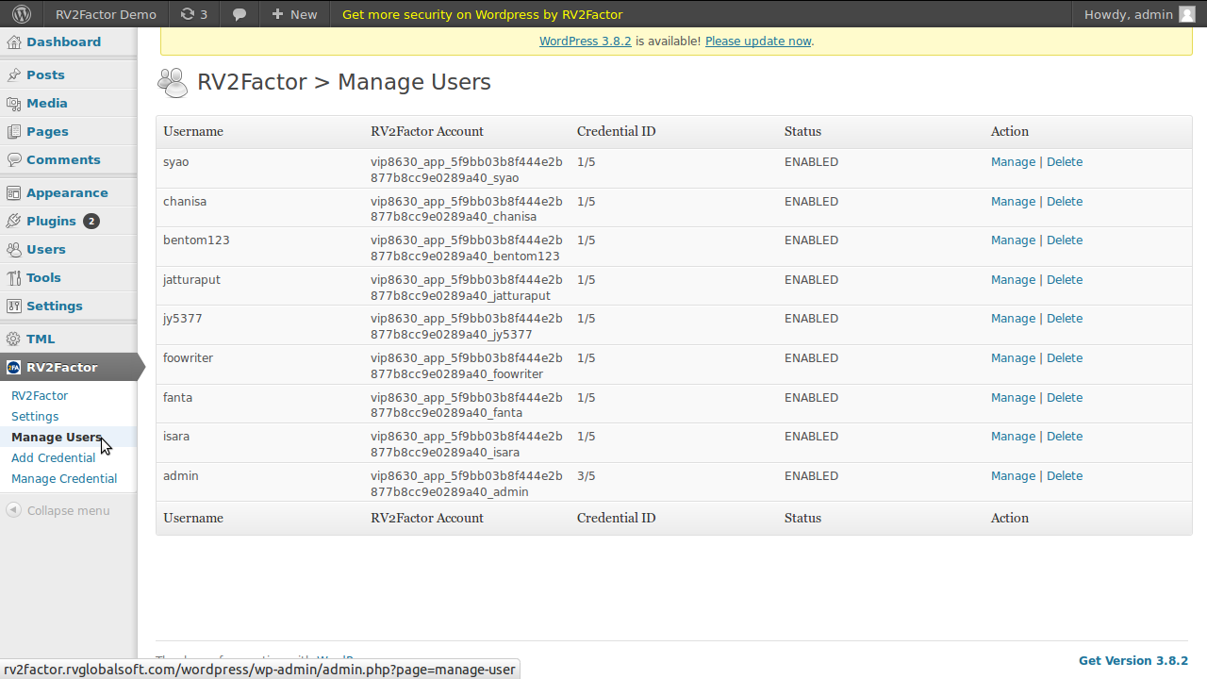Open the RV2Factor Demo site menu
Screen dimensions: 1207x679
(x=106, y=14)
